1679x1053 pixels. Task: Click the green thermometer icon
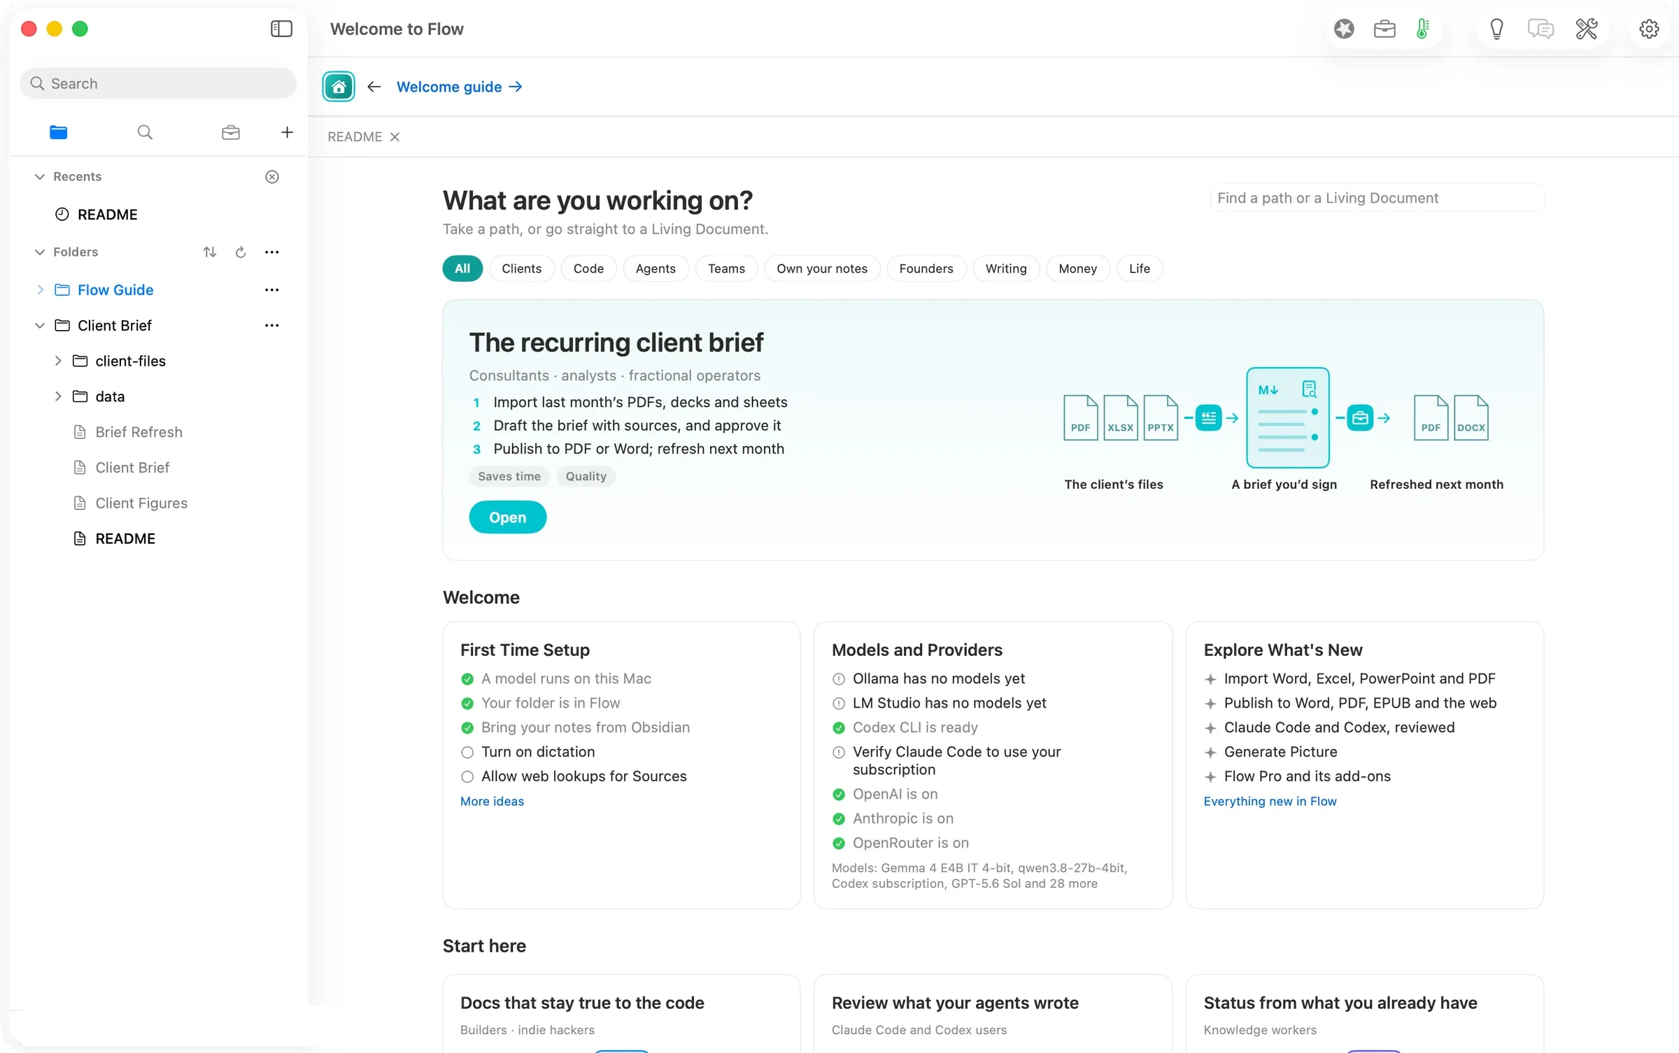click(x=1423, y=29)
